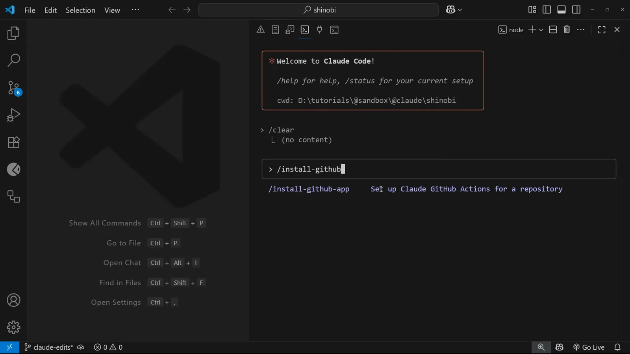630x354 pixels.
Task: Open the File menu
Action: 30,10
